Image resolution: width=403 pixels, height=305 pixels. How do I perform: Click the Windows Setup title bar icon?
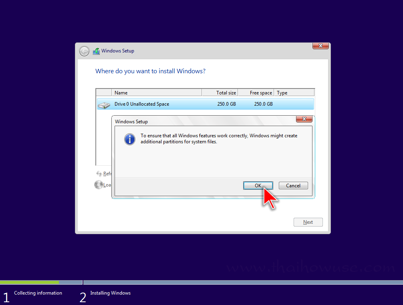(97, 51)
